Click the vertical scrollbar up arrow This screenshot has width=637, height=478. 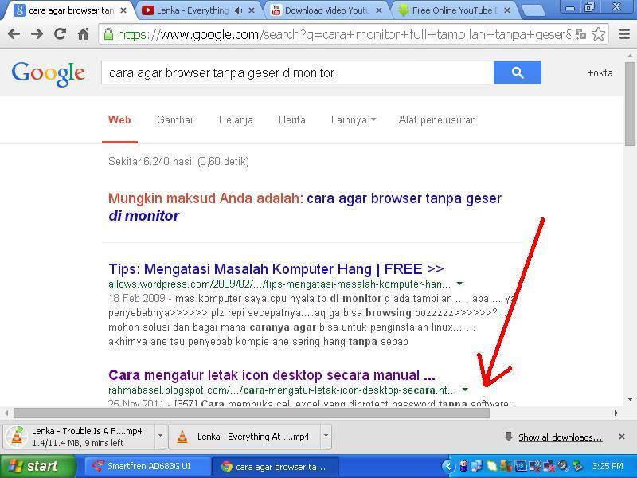tap(630, 56)
